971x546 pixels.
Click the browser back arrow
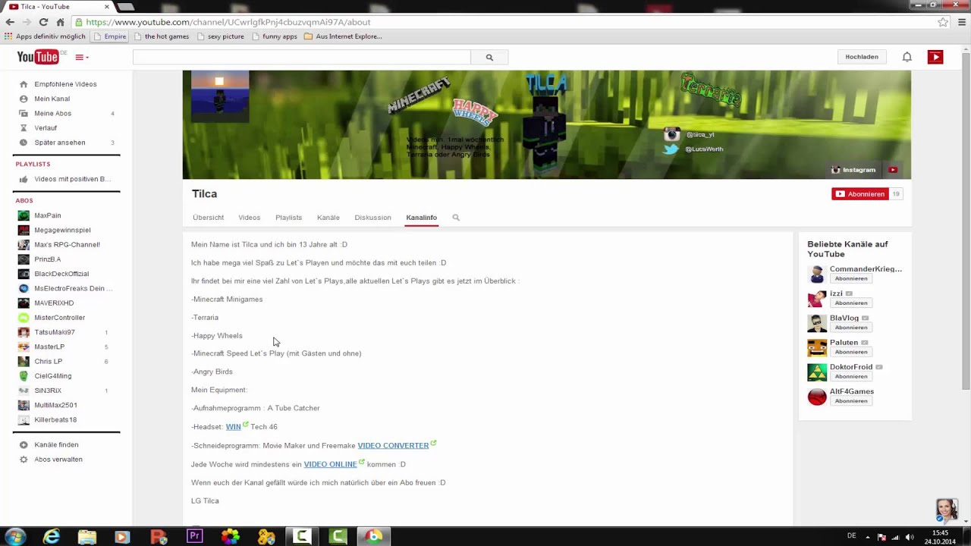(10, 22)
